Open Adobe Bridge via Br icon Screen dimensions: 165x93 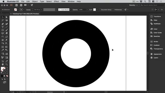point(16,5)
